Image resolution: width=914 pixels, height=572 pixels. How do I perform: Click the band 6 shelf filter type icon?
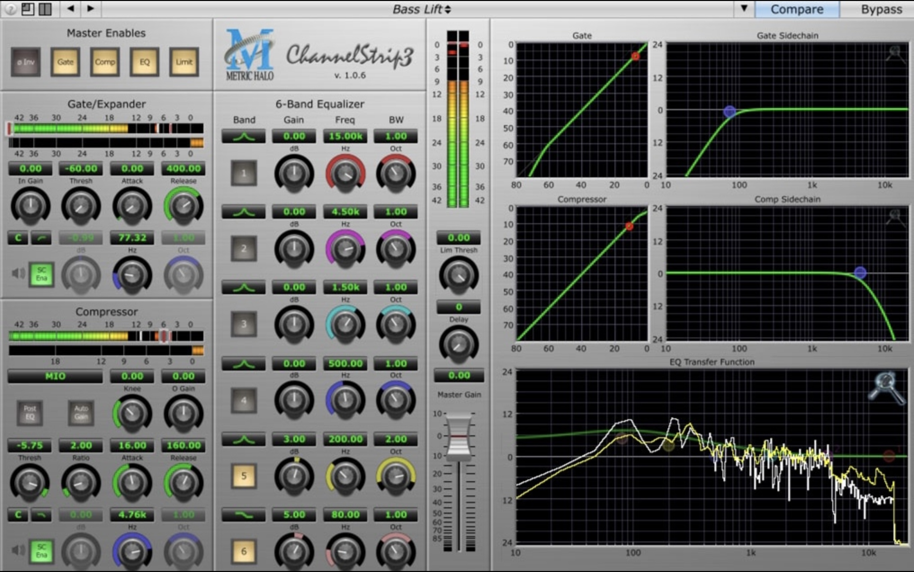pyautogui.click(x=243, y=514)
